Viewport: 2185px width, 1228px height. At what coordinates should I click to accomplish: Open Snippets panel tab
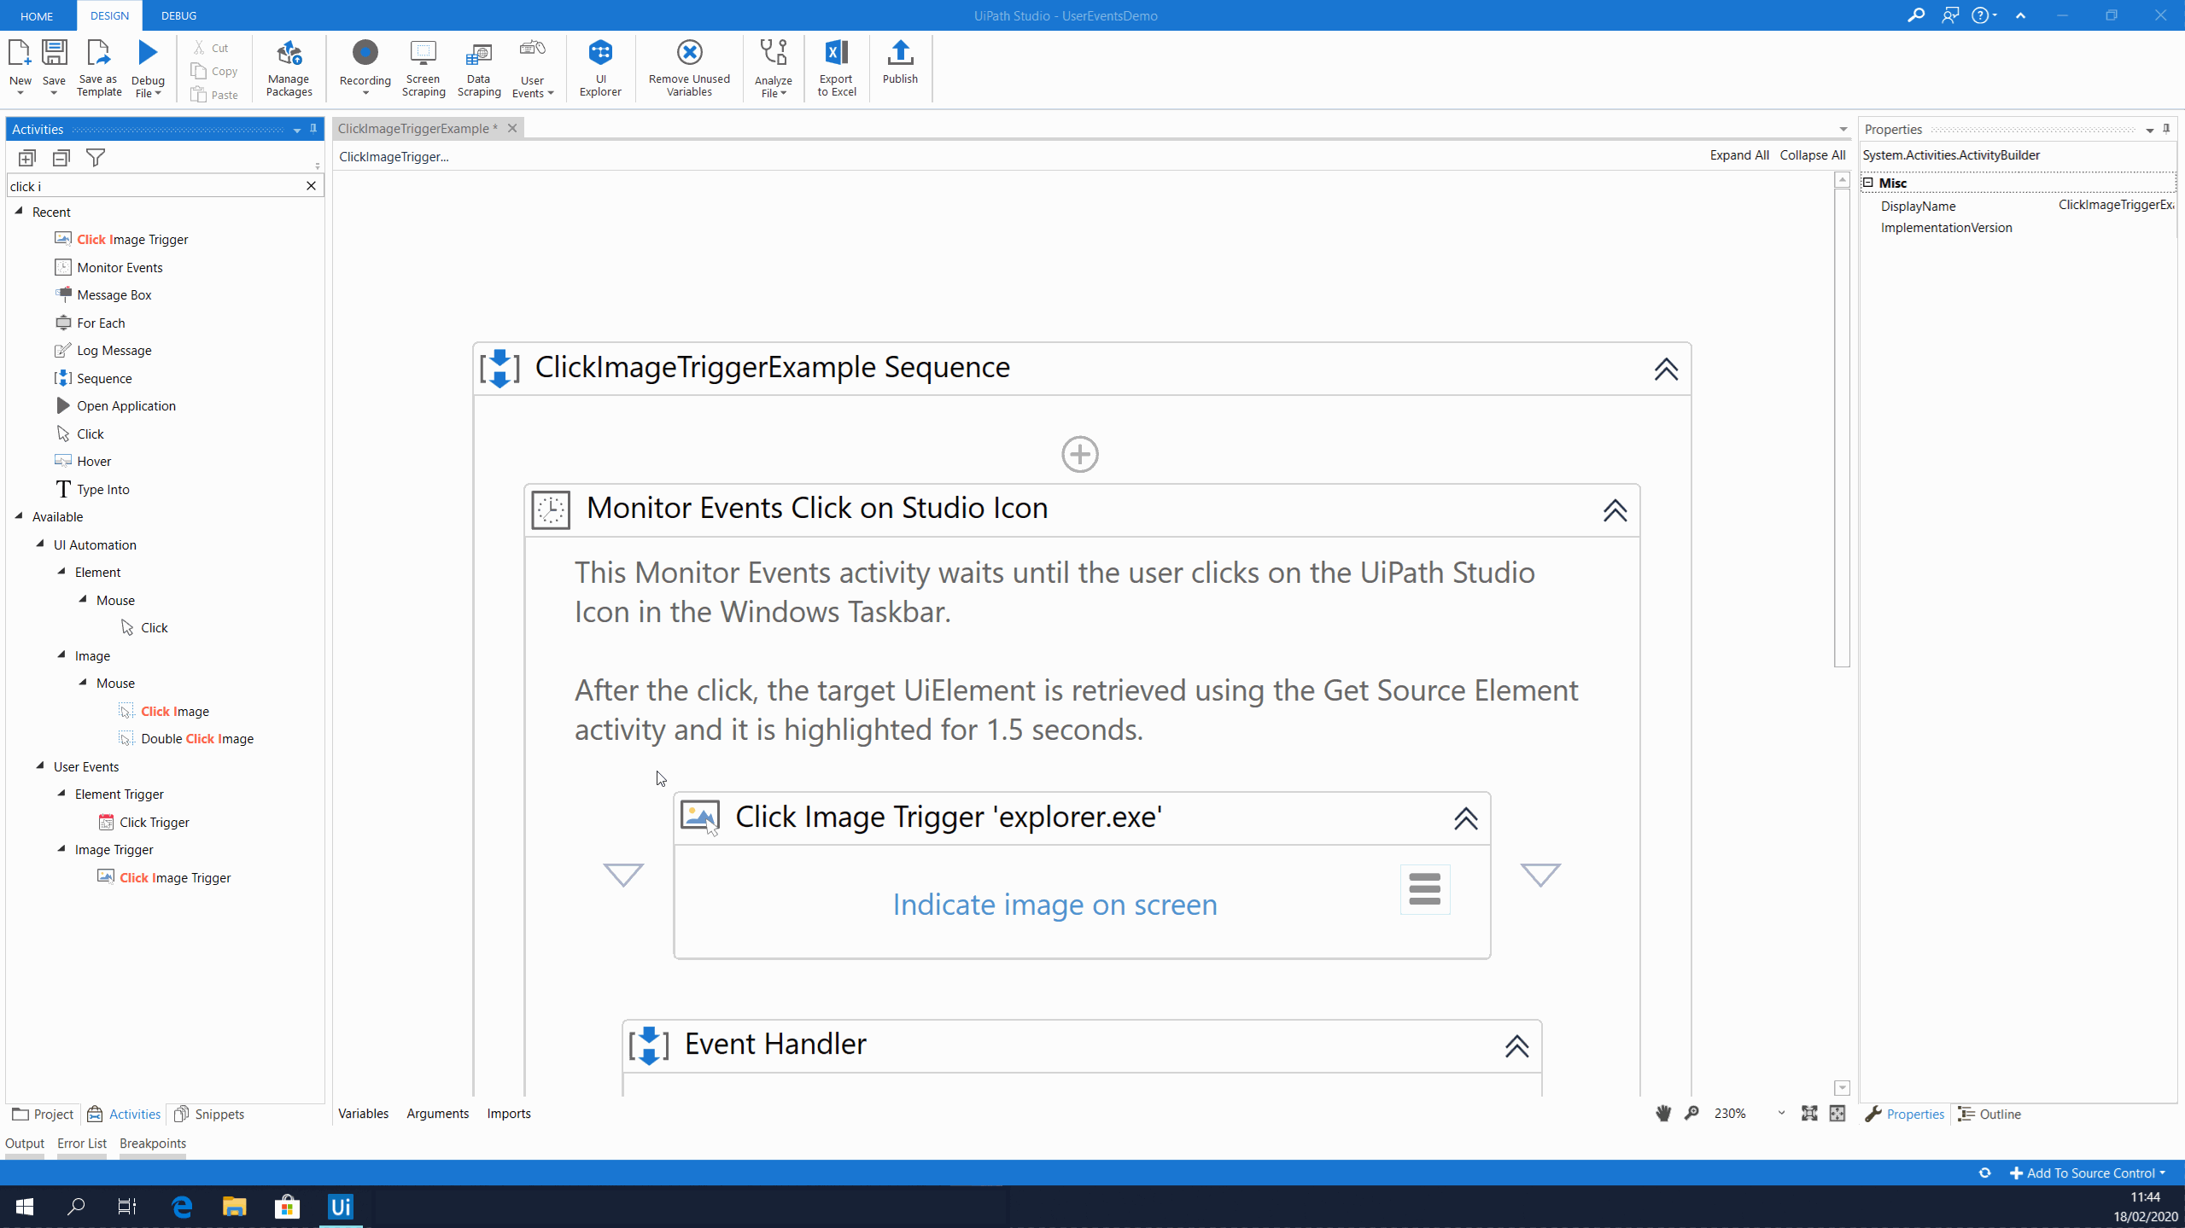point(209,1114)
